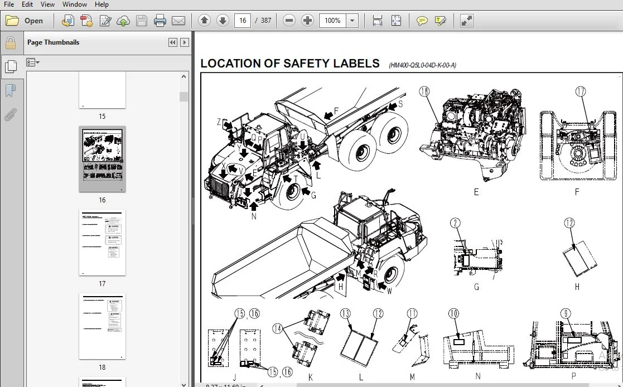Image resolution: width=623 pixels, height=387 pixels.
Task: Click the thumbnail scrollbar up arrow
Action: click(183, 76)
